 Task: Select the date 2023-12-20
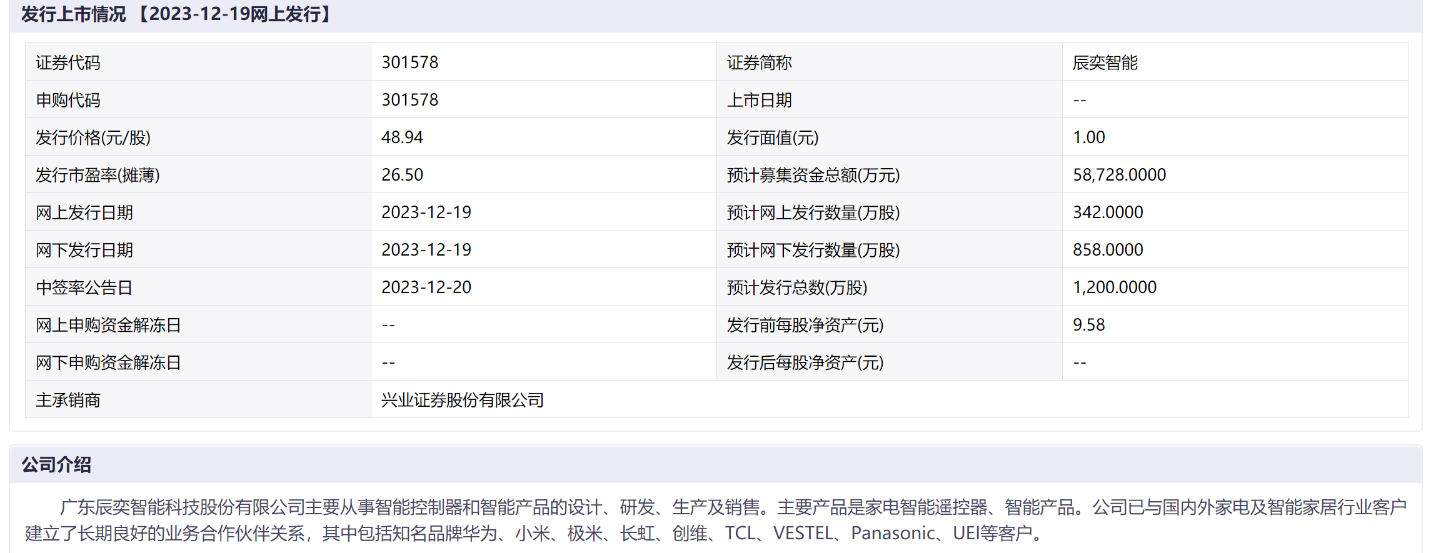426,287
